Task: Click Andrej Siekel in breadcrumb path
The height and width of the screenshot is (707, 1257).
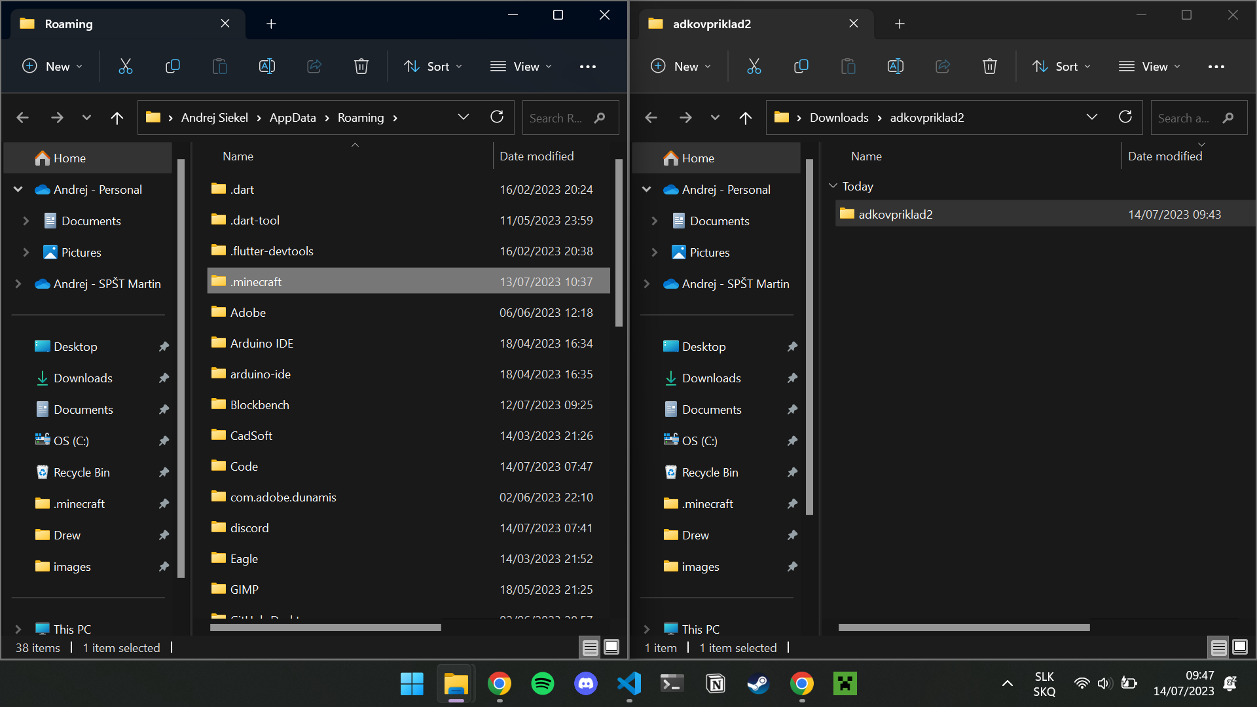Action: click(215, 118)
